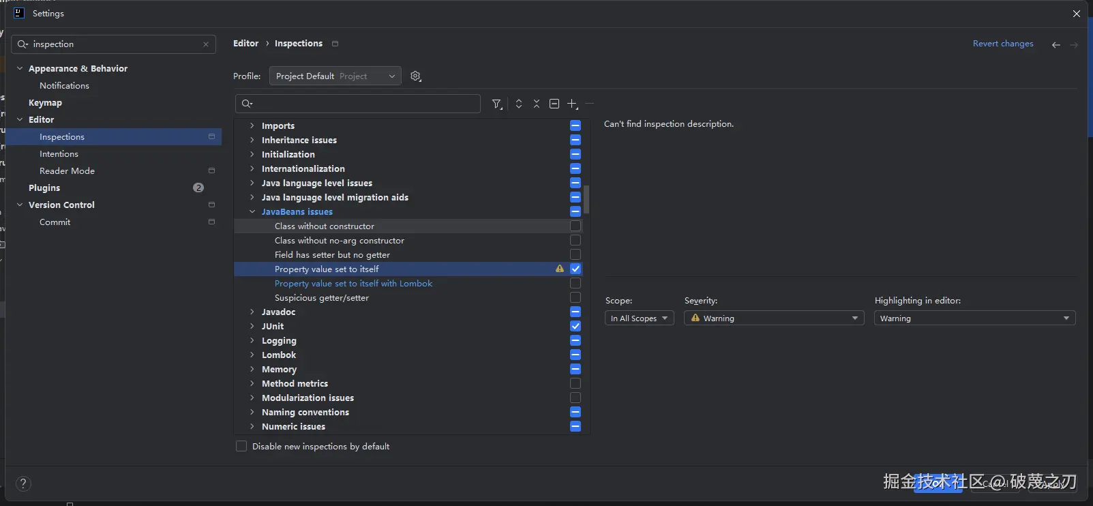Click the Help question mark icon
Image resolution: width=1093 pixels, height=506 pixels.
click(x=23, y=483)
